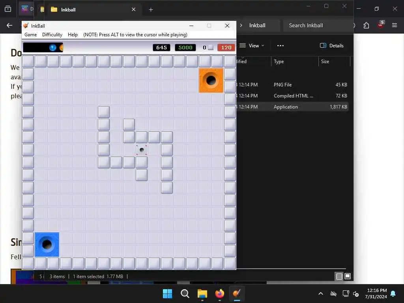Open the Game menu in InkBall
This screenshot has width=404, height=303.
tap(30, 35)
